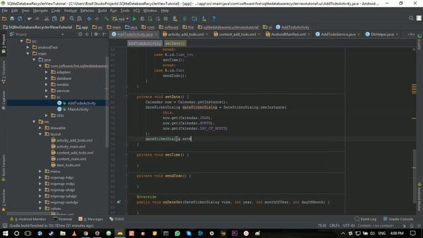Switch to AddTodoService.java tab

pyautogui.click(x=338, y=34)
